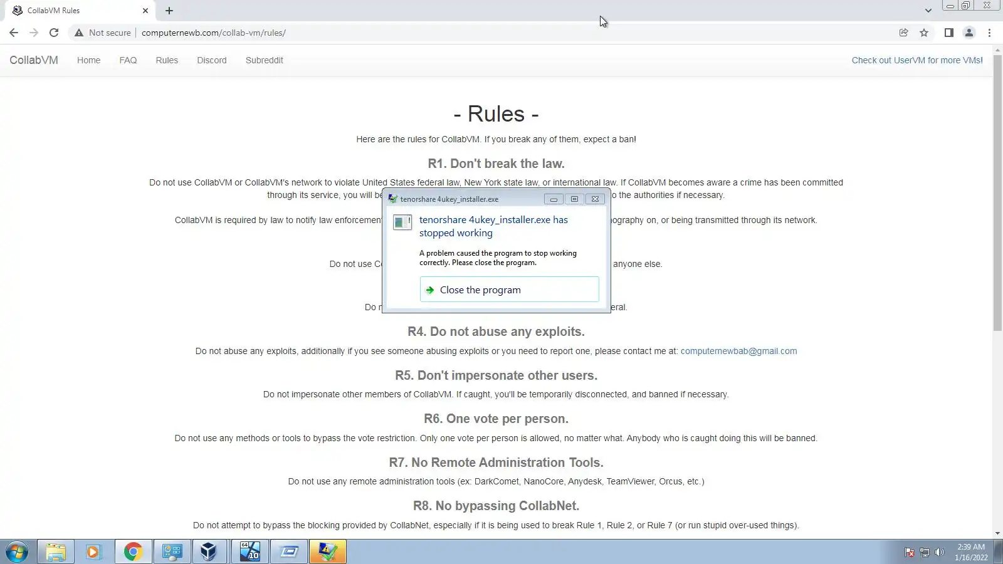
Task: Open the Action Center flag tray icon
Action: [x=909, y=552]
